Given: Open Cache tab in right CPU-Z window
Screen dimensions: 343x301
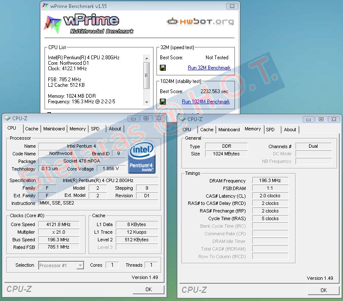Looking at the screenshot, I should [x=207, y=130].
